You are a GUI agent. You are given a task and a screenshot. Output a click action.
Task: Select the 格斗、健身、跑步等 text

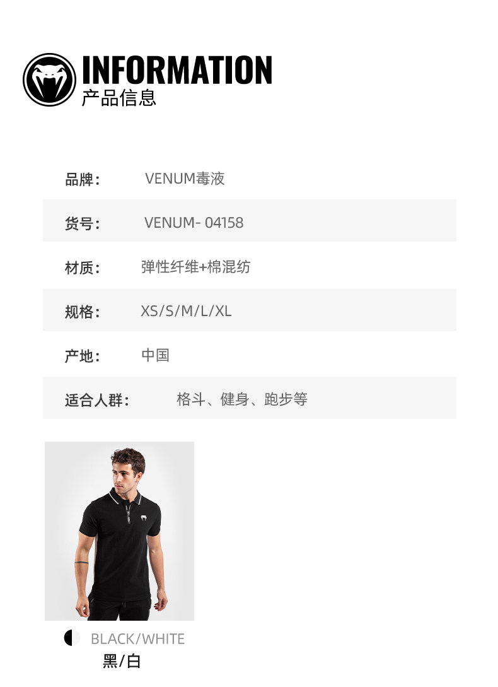coord(242,399)
